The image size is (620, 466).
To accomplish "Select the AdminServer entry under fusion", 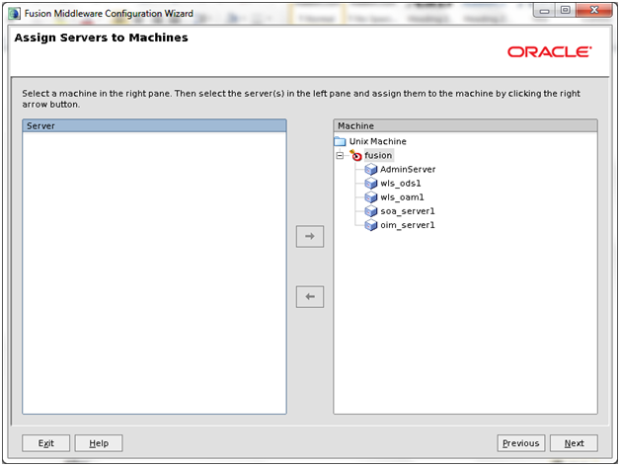I will (408, 169).
